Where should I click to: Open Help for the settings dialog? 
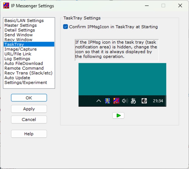(29, 134)
